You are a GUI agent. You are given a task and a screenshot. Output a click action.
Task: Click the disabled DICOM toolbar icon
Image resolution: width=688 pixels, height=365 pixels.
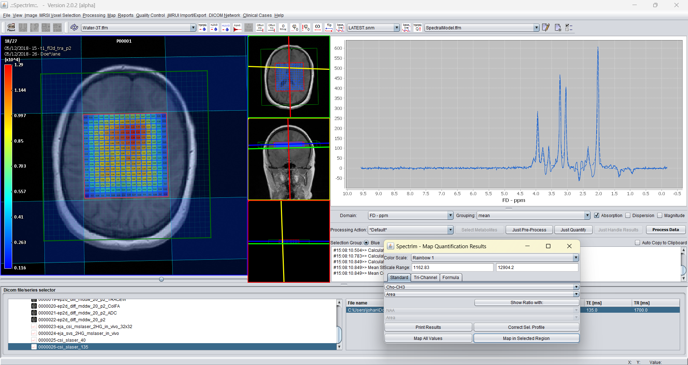23,28
